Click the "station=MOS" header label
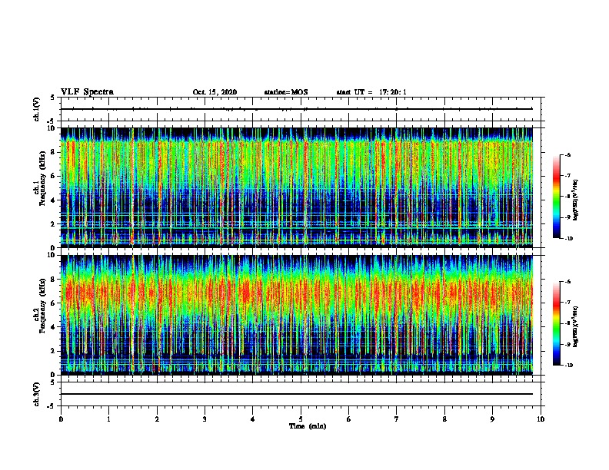Viewport: 609px width, 470px height. (286, 92)
